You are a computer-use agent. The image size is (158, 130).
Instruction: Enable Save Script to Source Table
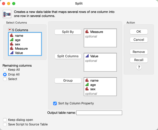click(x=5, y=124)
